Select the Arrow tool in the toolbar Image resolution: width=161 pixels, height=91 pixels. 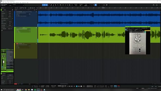[44, 5]
